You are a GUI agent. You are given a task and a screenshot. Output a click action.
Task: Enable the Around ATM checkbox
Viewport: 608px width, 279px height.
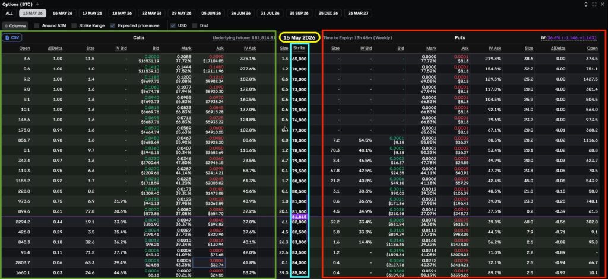[36, 25]
